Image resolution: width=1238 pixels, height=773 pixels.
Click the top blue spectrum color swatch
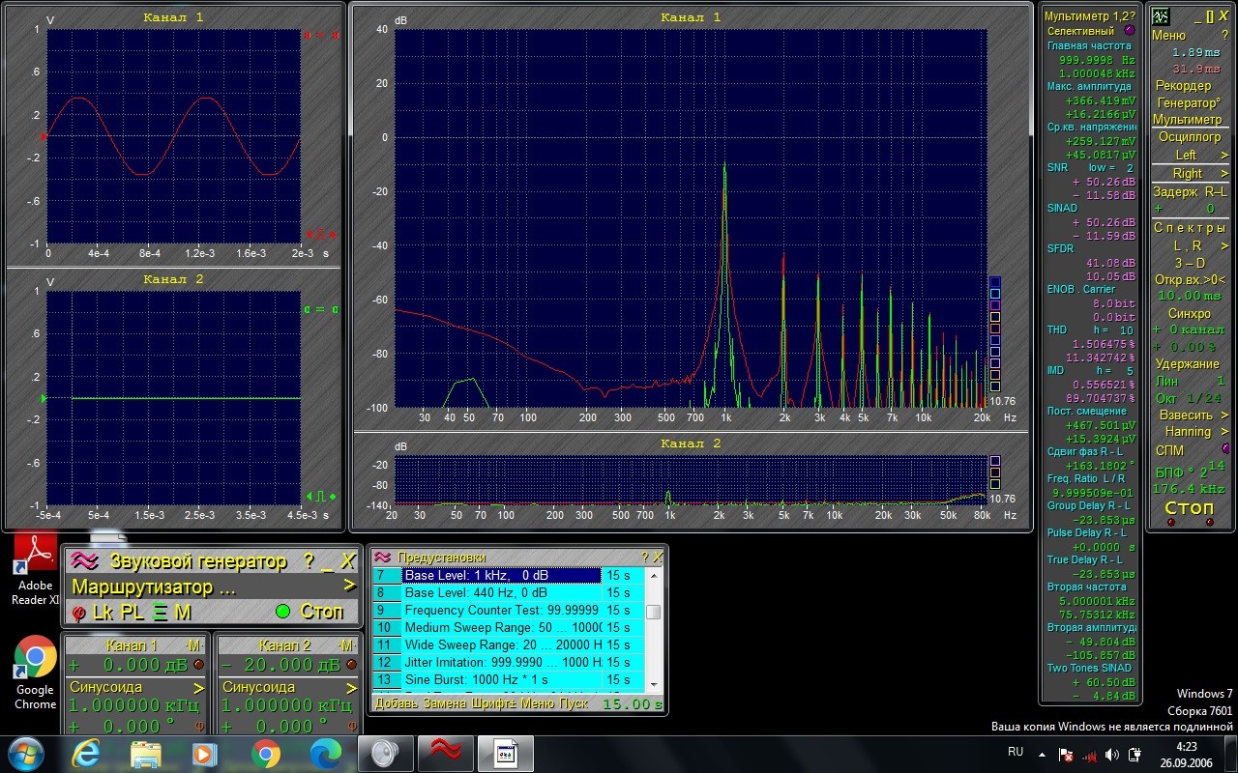[995, 282]
